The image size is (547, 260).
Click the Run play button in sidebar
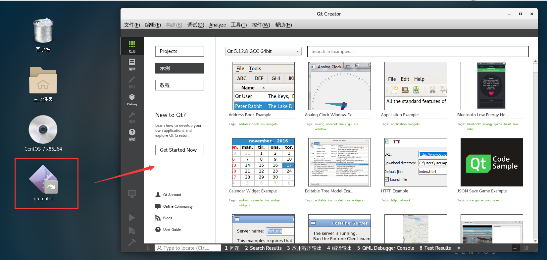point(132,218)
